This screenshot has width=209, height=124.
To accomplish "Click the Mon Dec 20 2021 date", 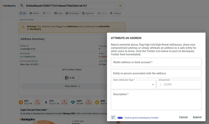I will [x=29, y=64].
